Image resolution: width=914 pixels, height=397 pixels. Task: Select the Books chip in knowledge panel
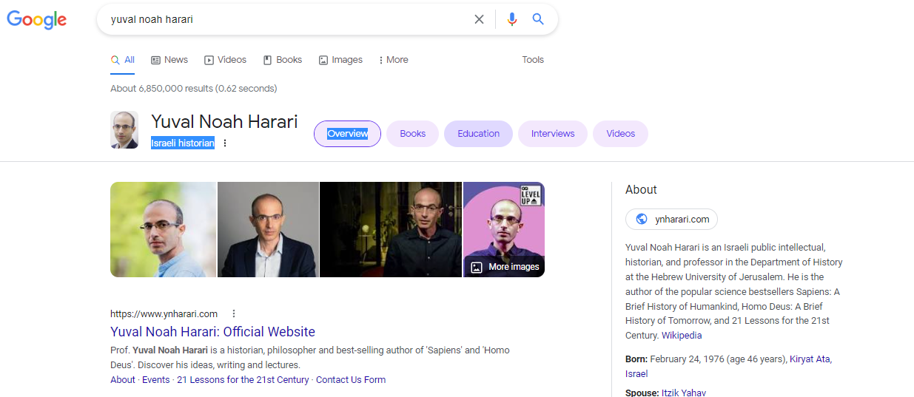point(412,134)
